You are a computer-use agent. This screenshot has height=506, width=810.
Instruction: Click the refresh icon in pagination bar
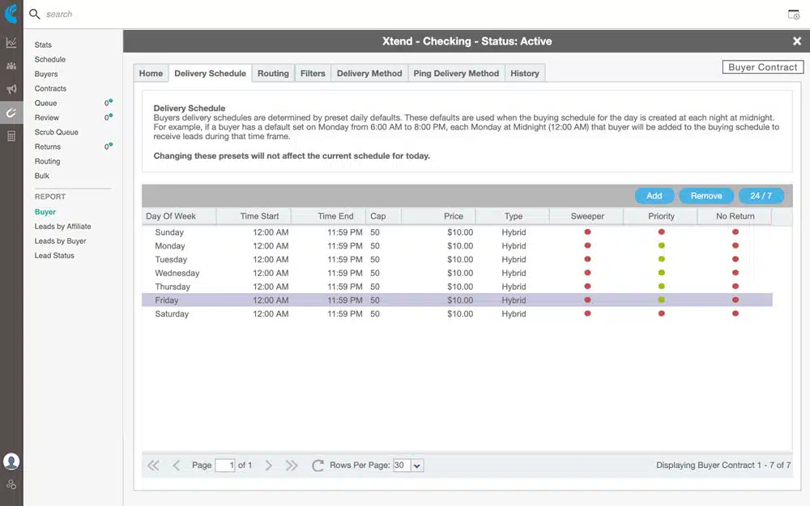pos(318,466)
